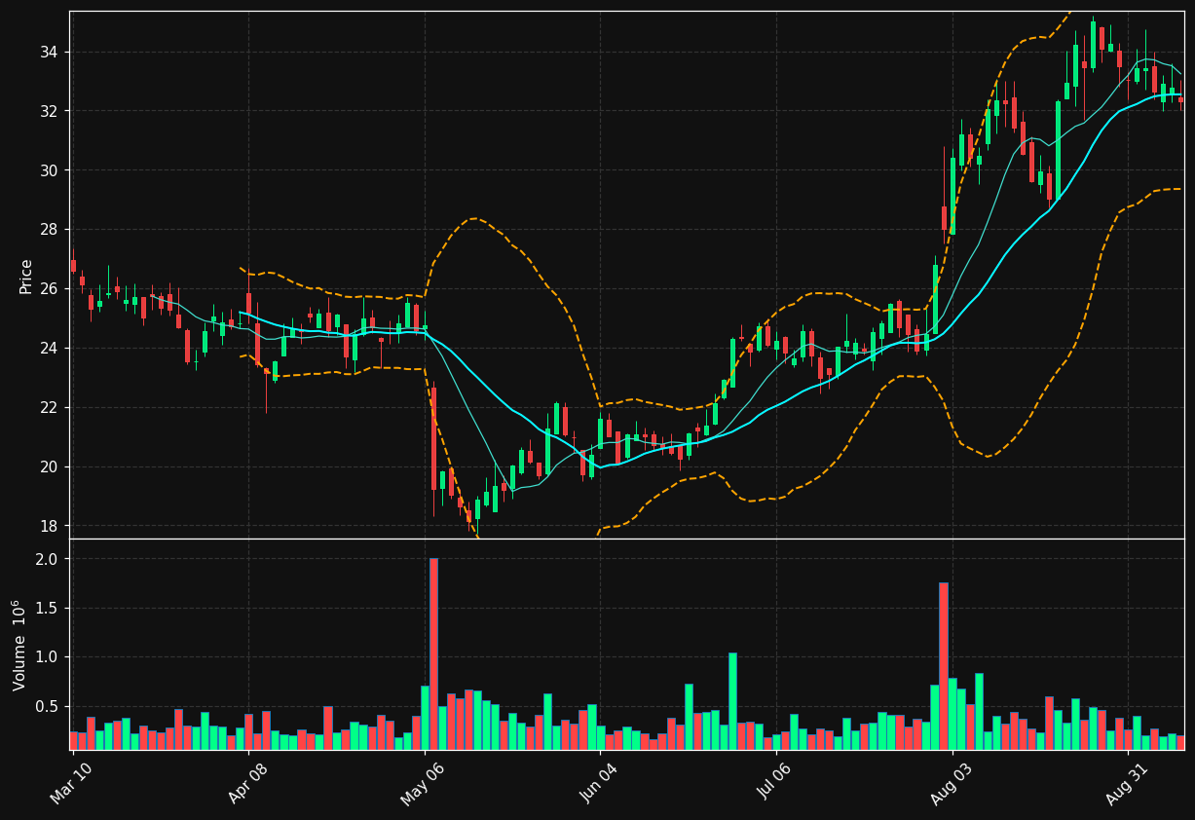Click the green volume bar just above 1.0
Image resolution: width=1195 pixels, height=820 pixels.
732,701
